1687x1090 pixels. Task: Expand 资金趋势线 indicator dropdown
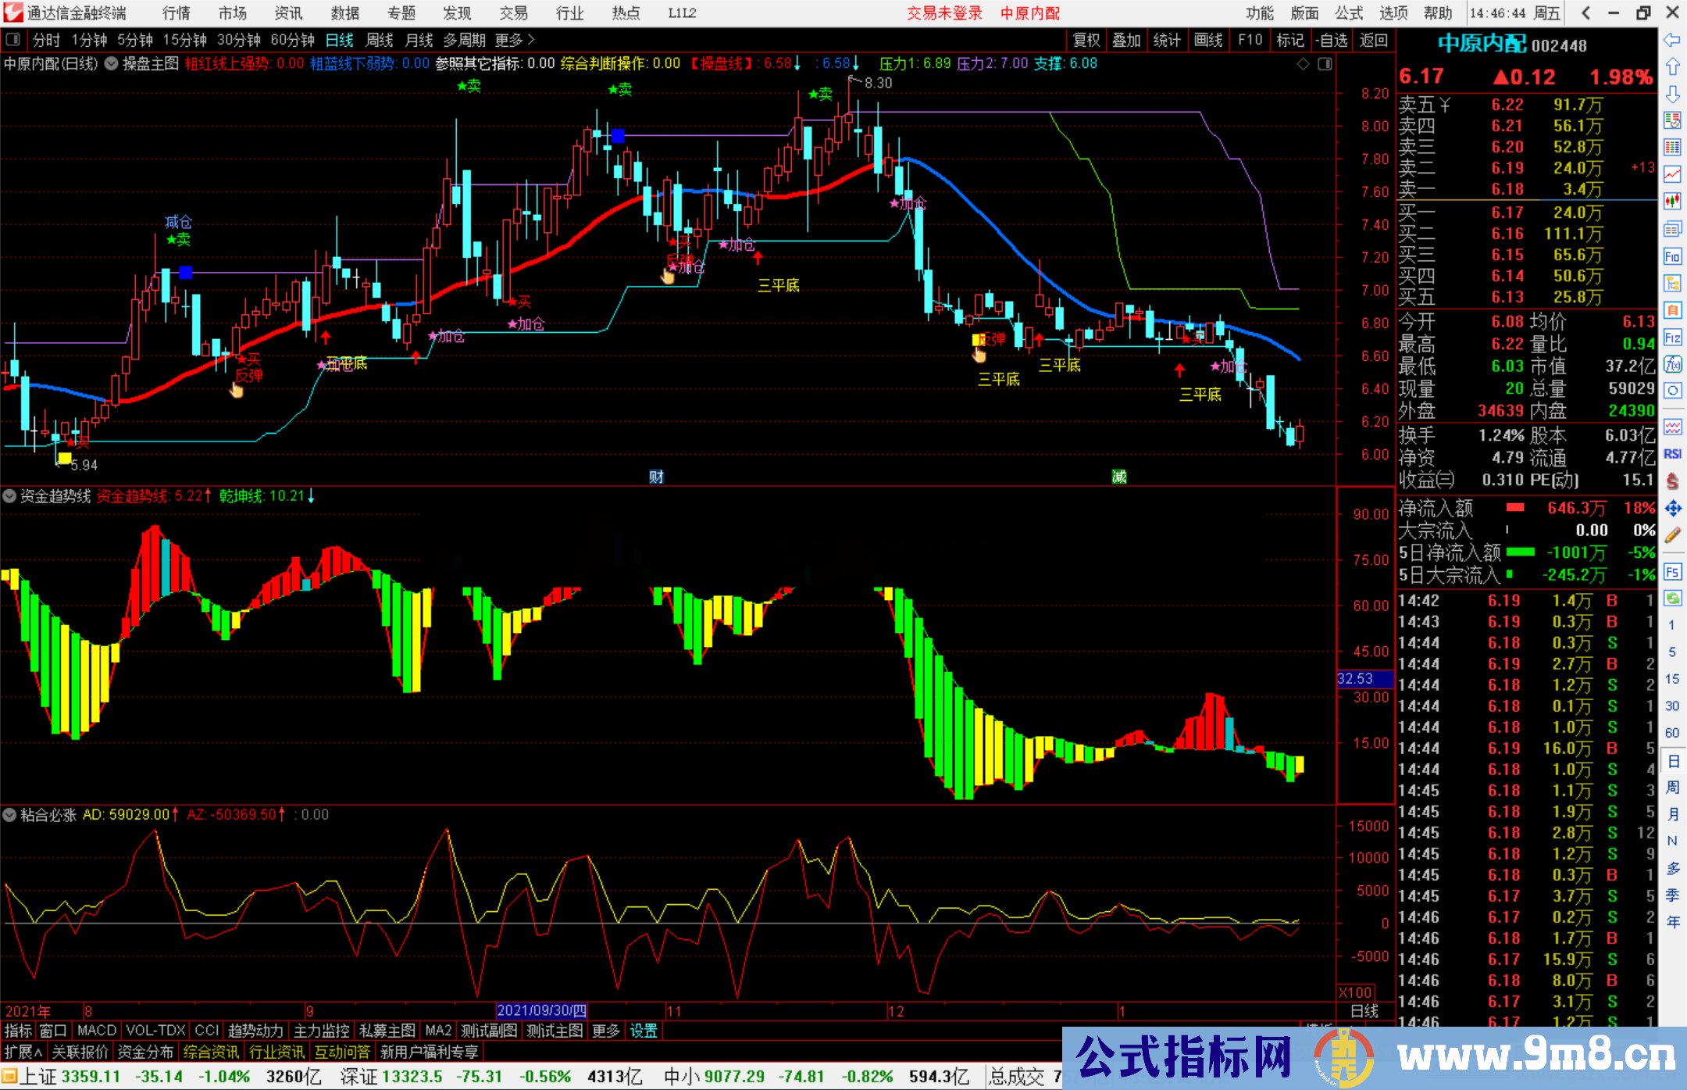pyautogui.click(x=9, y=496)
